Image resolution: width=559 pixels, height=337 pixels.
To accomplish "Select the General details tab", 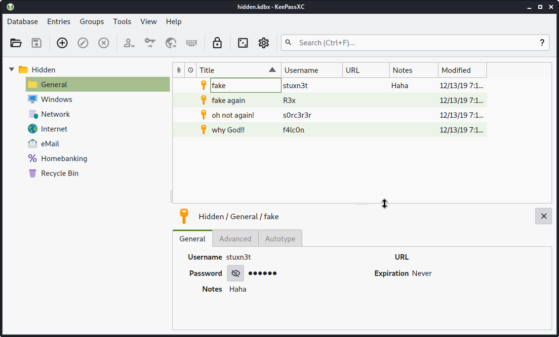I will 193,239.
